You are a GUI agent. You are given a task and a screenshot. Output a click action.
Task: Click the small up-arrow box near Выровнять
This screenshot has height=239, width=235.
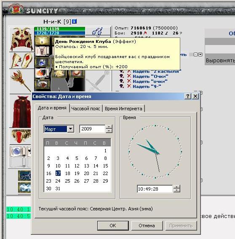click(196, 55)
